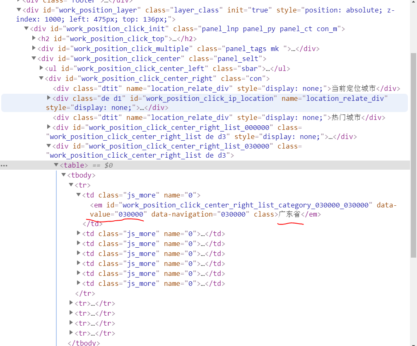Click the closing </tr> tag
Screen dimensions: 417x346
[85, 293]
